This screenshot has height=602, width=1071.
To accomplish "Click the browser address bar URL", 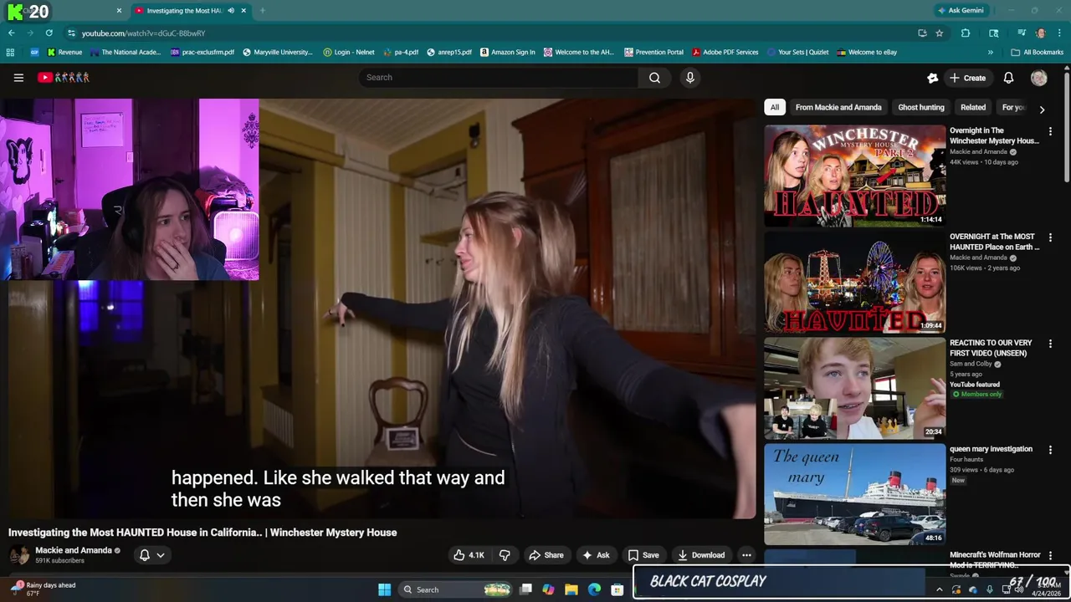I will coord(143,33).
